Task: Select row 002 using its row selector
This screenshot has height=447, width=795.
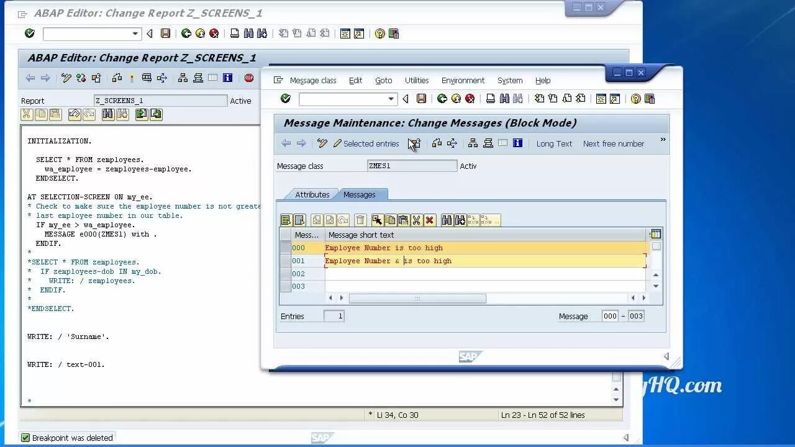Action: [286, 274]
